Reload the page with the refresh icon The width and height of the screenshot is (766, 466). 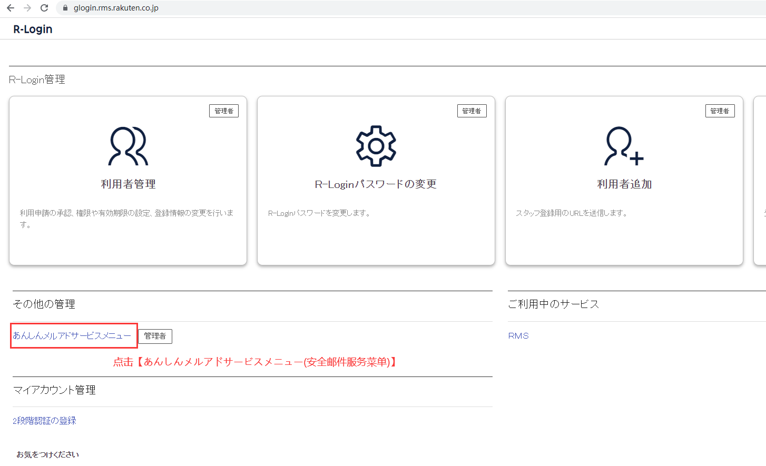point(44,8)
